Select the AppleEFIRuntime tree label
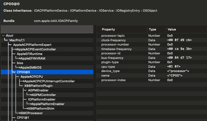The image size is (207, 121). coord(29,54)
